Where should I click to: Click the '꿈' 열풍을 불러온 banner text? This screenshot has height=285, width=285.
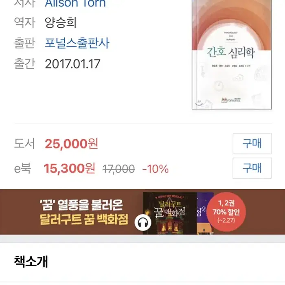[81, 205]
